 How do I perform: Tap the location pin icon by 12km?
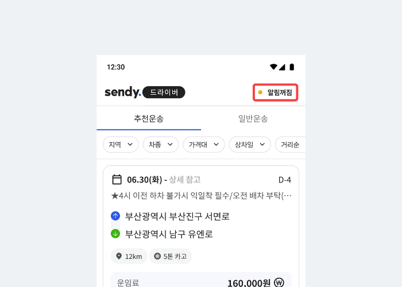click(x=119, y=257)
